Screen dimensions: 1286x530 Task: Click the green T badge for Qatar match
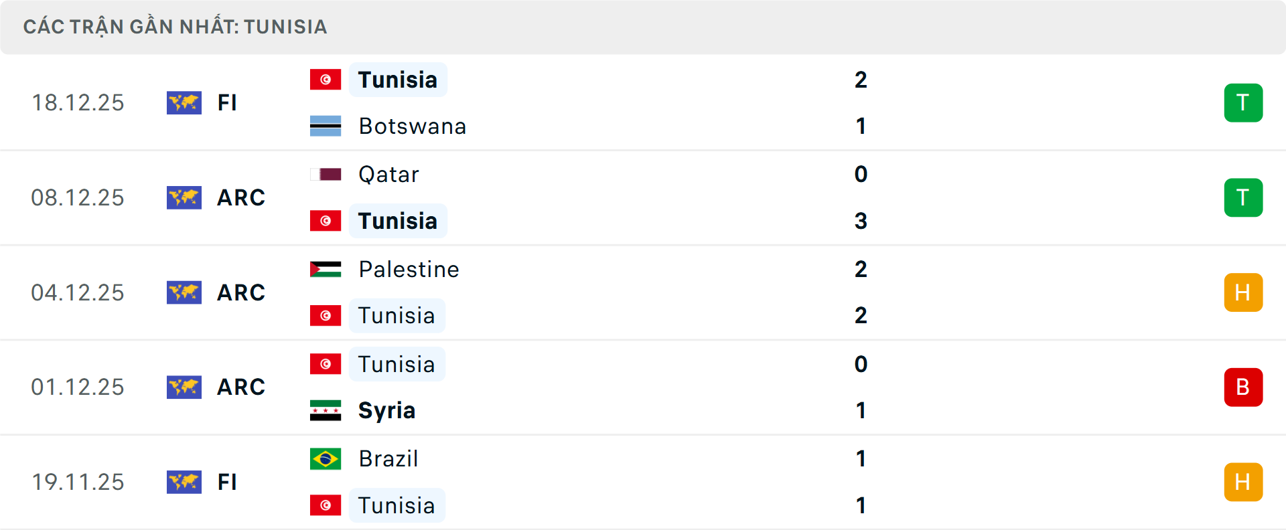coord(1243,197)
